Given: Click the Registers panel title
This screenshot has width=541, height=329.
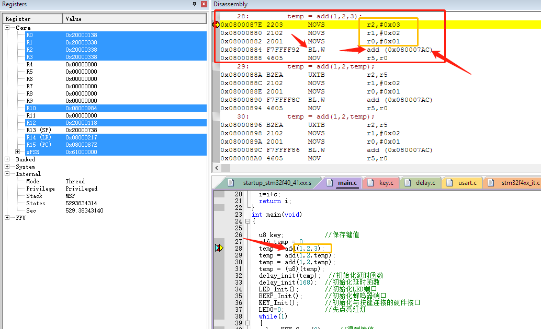Looking at the screenshot, I should click(15, 4).
